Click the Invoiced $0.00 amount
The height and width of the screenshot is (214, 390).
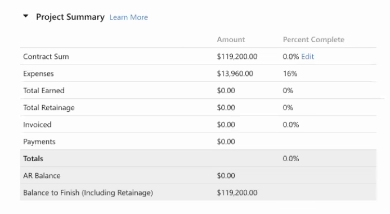[x=226, y=125]
